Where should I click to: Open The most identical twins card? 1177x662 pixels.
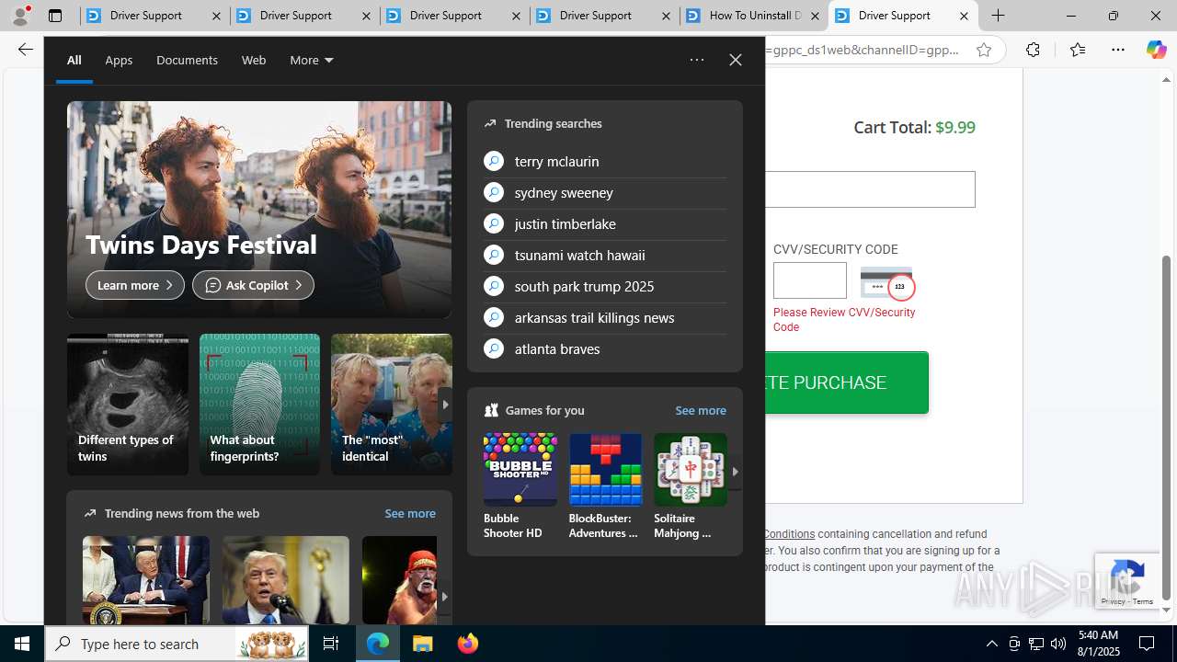pyautogui.click(x=392, y=405)
